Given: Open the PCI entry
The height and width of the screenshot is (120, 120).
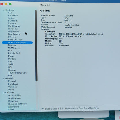Looking at the screenshot, I should pyautogui.click(x=10, y=50).
